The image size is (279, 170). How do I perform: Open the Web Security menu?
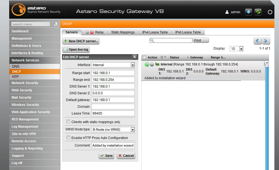(35, 90)
